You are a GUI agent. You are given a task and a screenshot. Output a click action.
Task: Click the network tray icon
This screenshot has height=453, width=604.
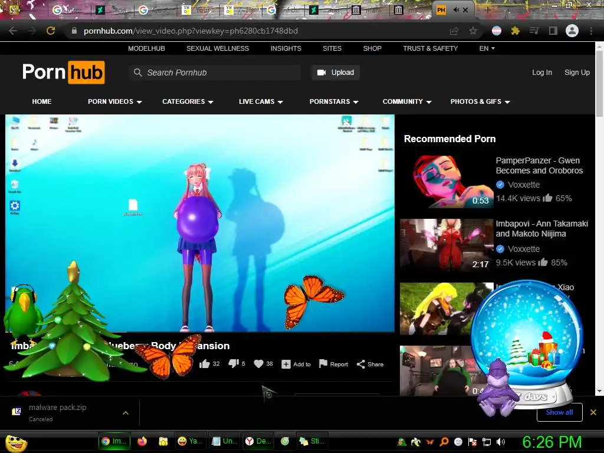487,442
